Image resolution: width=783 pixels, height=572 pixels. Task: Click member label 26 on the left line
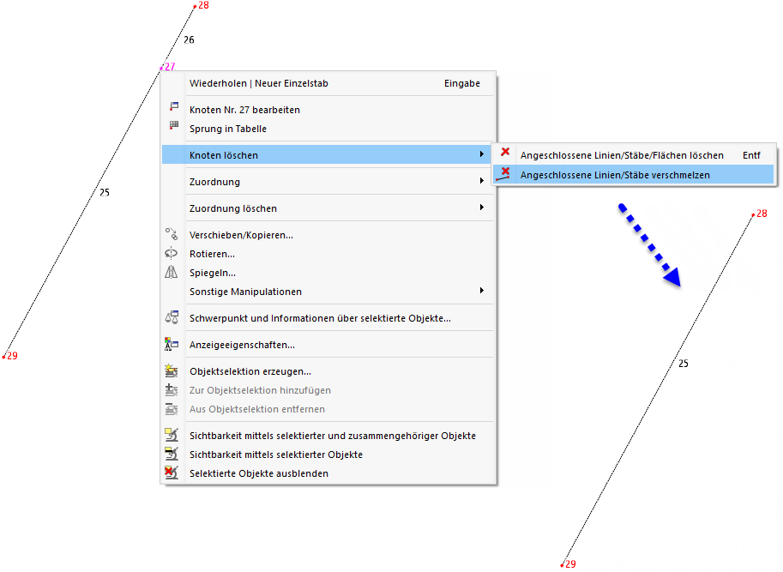coord(189,39)
